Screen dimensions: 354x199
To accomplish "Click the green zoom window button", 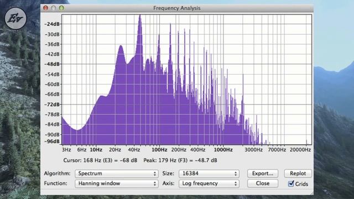I will [61, 8].
